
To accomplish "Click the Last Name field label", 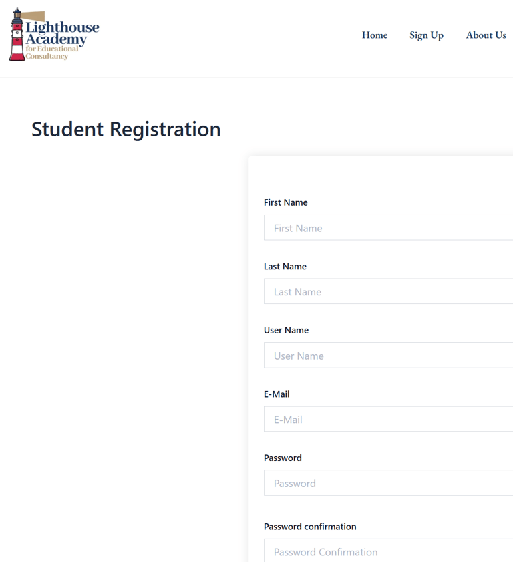I will pyautogui.click(x=285, y=267).
